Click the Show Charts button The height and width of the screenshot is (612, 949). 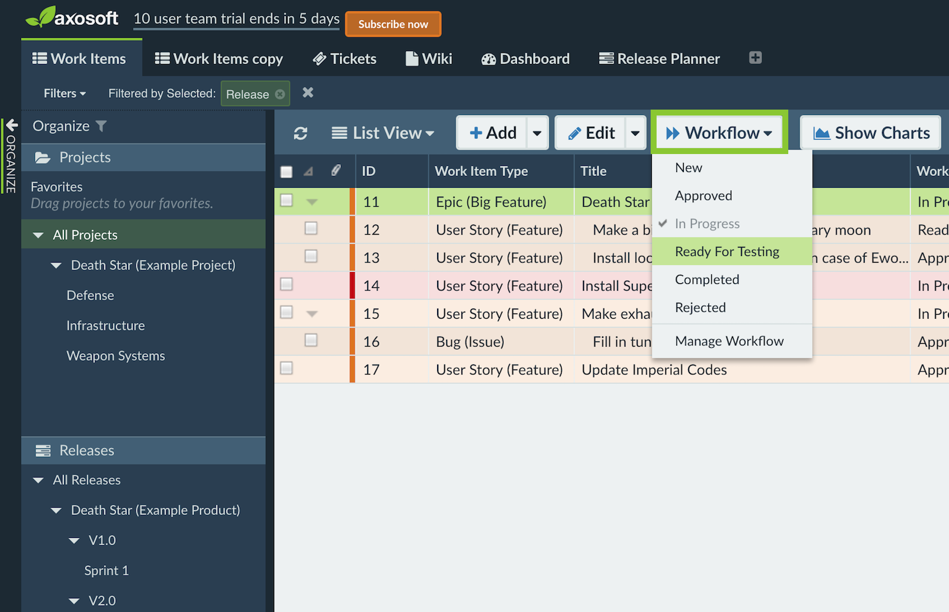click(870, 133)
